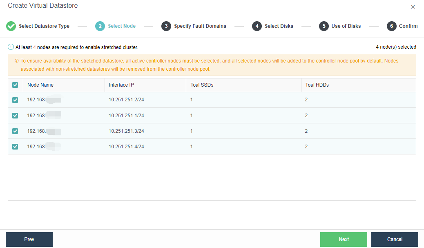424x248 pixels.
Task: Click the info icon in the stretched cluster notice
Action: (x=11, y=47)
